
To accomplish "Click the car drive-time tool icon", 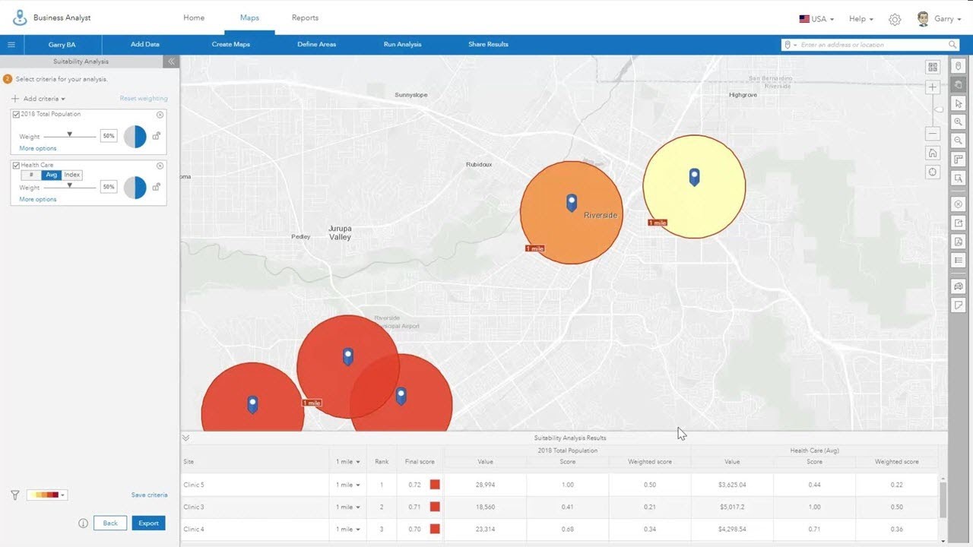I will point(959,286).
